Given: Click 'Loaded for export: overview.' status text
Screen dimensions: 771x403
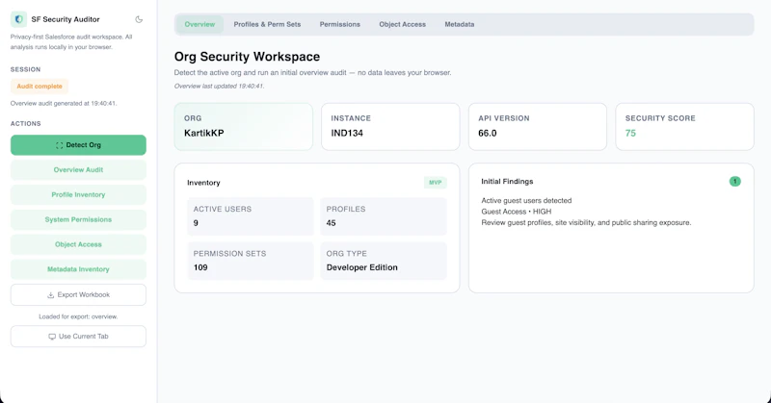Looking at the screenshot, I should pyautogui.click(x=78, y=316).
